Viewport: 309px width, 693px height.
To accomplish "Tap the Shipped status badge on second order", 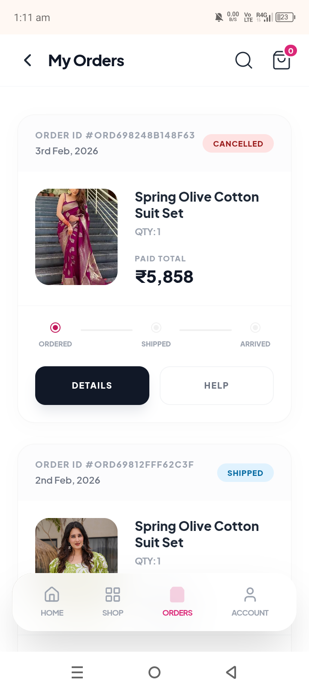I will [x=245, y=473].
